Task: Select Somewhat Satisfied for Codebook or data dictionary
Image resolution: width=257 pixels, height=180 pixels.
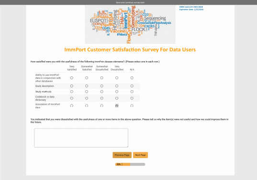Action: coord(87,98)
